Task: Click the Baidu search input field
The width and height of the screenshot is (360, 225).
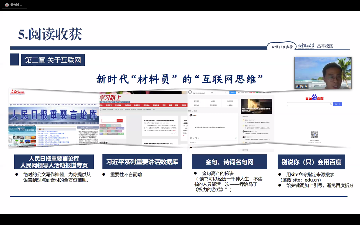Action: [x=310, y=104]
